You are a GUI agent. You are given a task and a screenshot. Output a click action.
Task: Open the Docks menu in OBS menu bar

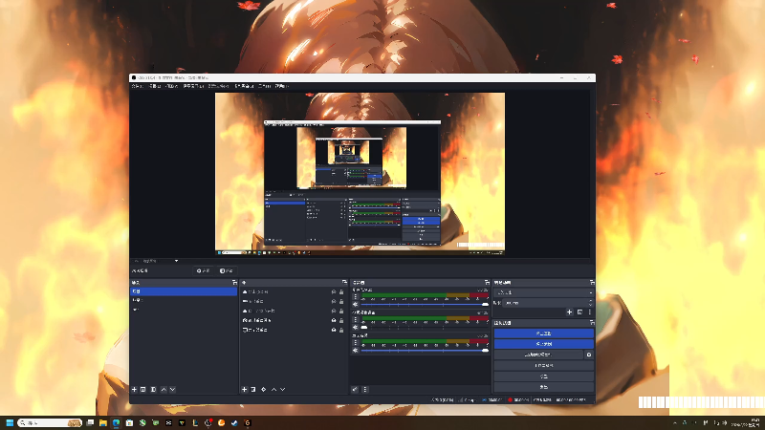(194, 86)
